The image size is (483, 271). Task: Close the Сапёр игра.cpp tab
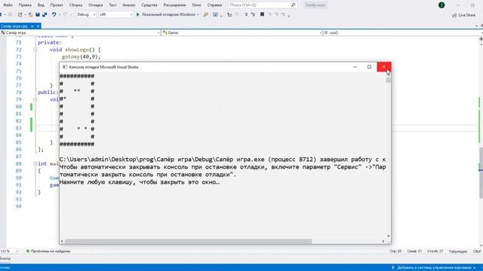38,26
